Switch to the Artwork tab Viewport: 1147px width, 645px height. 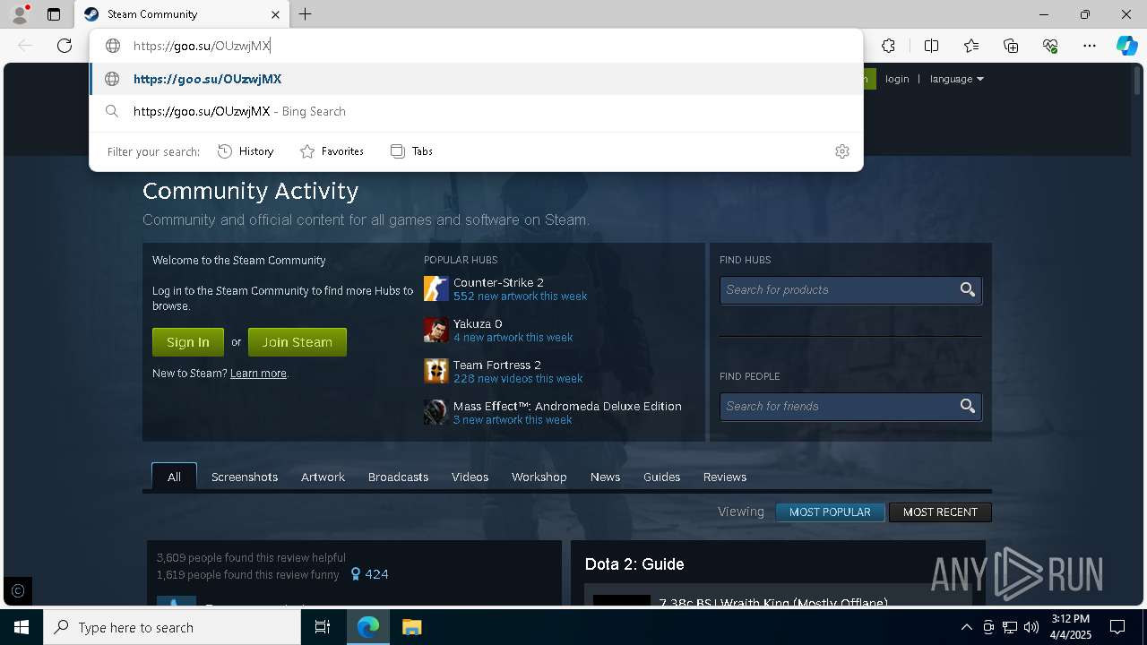point(323,477)
